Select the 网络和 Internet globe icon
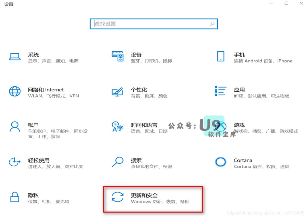Screen dimensions: 307x218 [x=15, y=91]
